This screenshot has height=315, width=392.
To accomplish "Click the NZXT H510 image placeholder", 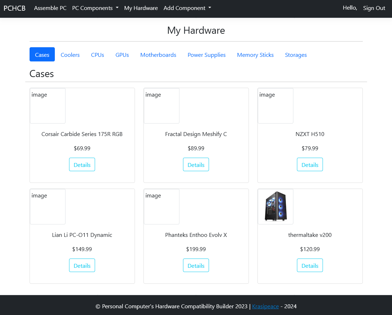I will (276, 106).
